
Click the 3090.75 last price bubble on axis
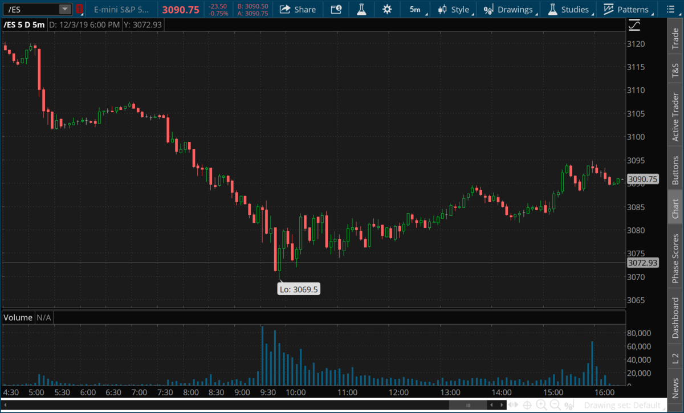(x=644, y=179)
